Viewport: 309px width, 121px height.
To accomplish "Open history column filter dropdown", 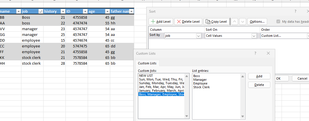I will pos(63,11).
